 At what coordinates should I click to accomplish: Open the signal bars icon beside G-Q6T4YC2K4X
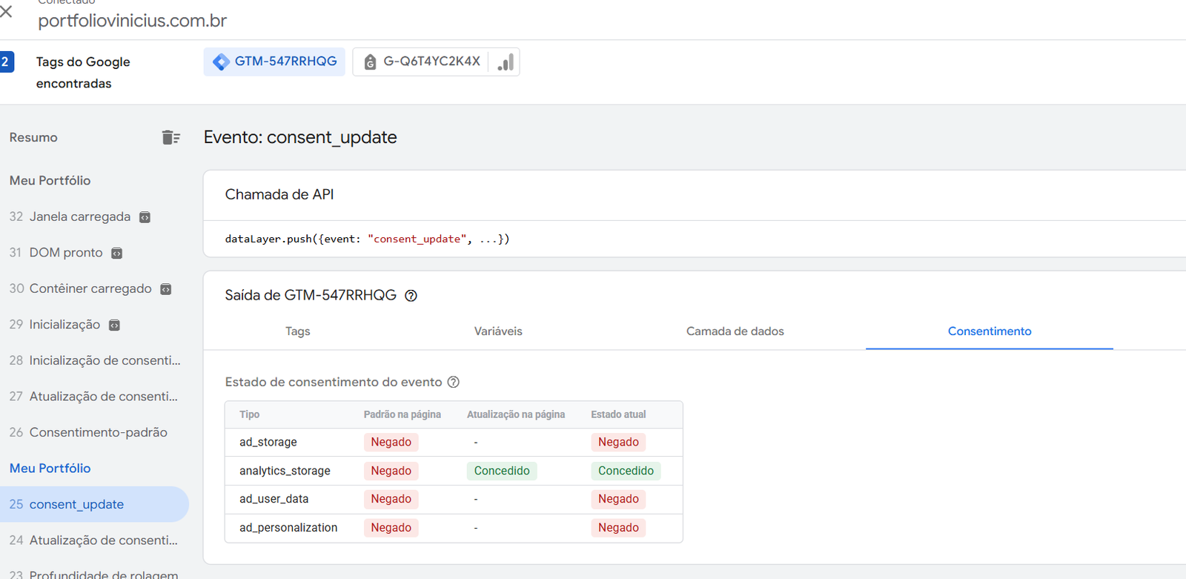(x=506, y=62)
